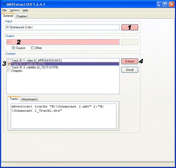Screen dimensions: 176x168
Task: Click the output folder browse button
Action: (130, 42)
